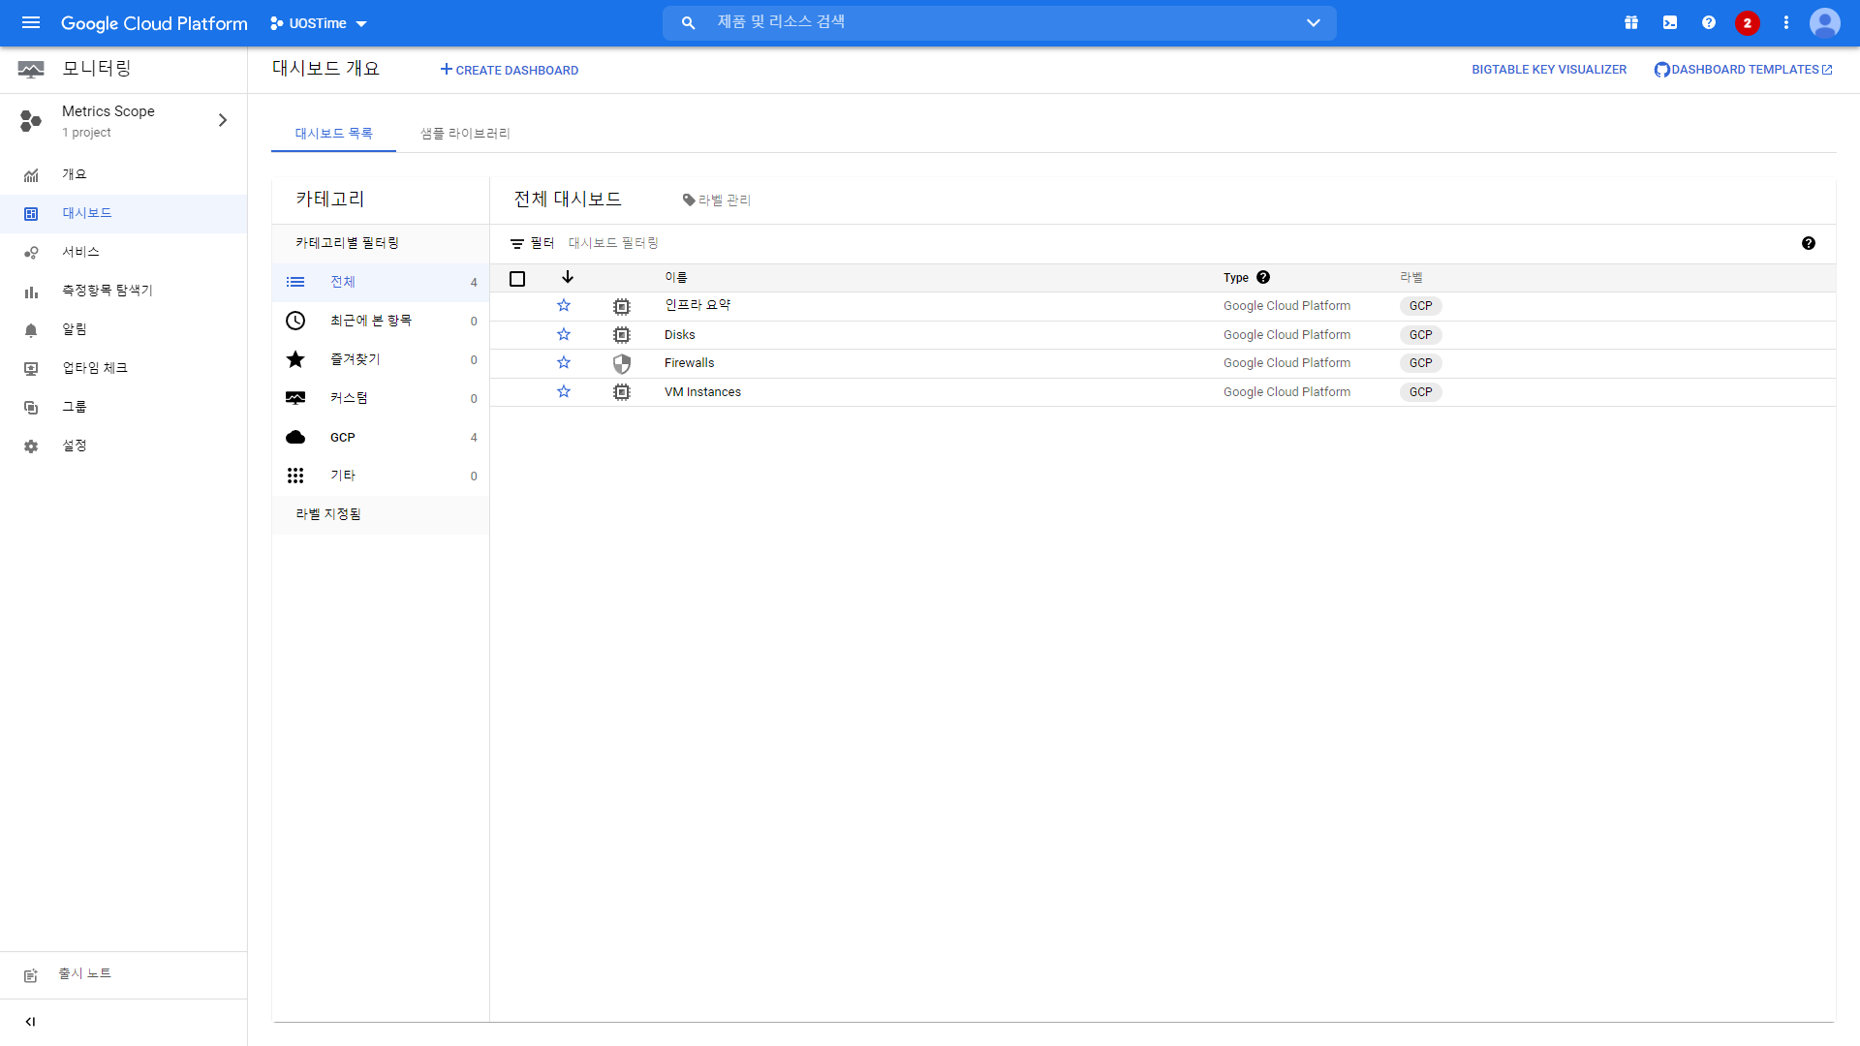Open the UOSTime project selector dropdown
1860x1046 pixels.
319,23
